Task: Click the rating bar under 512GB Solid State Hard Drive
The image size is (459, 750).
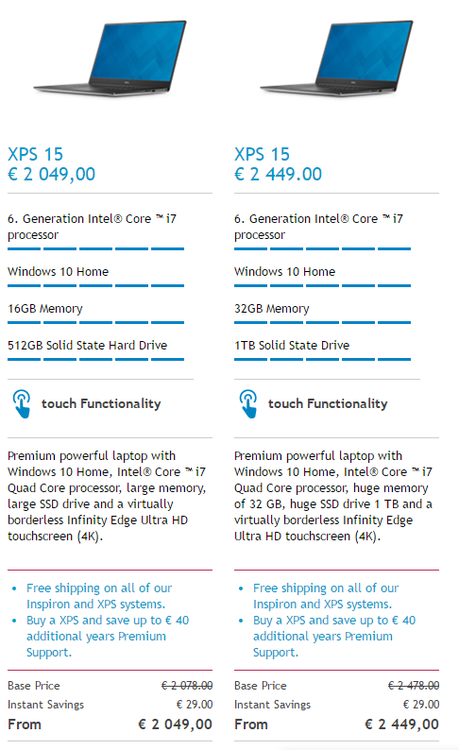Action: coord(95,359)
